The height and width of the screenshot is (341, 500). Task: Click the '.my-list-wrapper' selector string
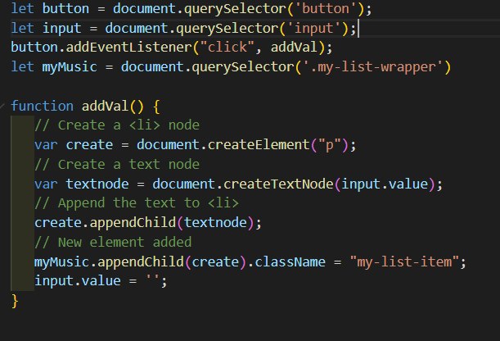coord(372,67)
